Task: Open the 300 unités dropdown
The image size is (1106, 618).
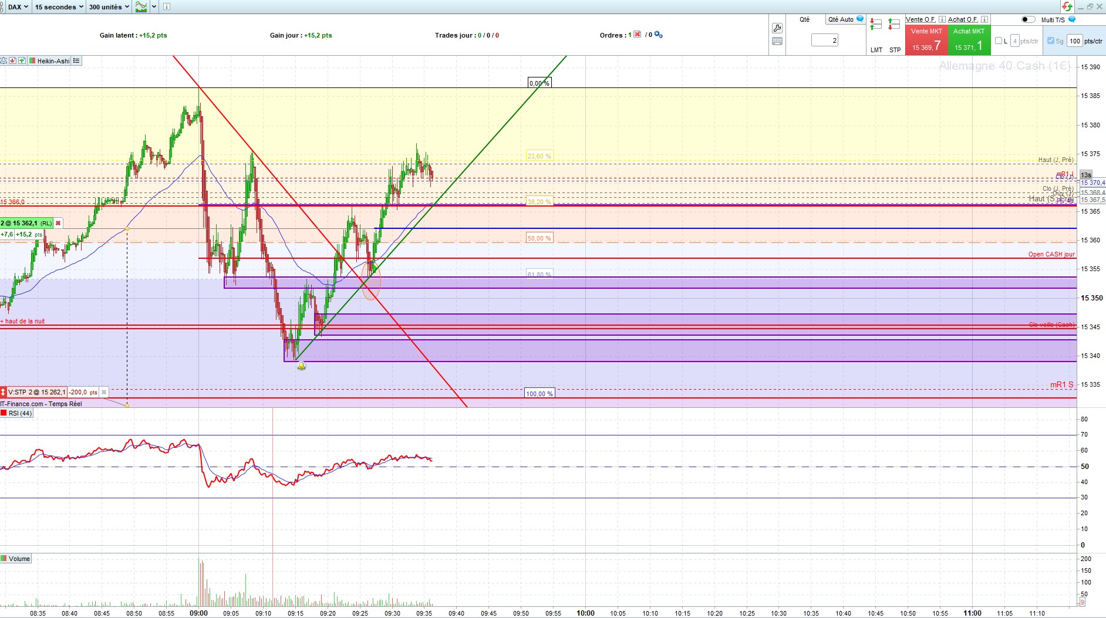Action: tap(109, 7)
